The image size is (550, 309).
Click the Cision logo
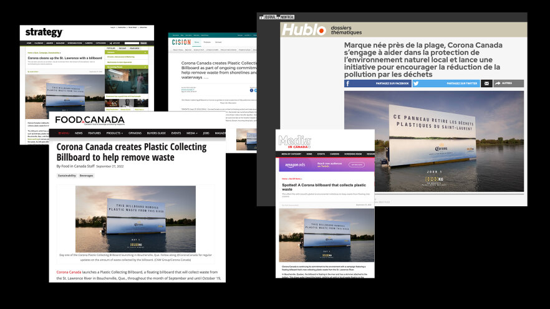(x=181, y=42)
